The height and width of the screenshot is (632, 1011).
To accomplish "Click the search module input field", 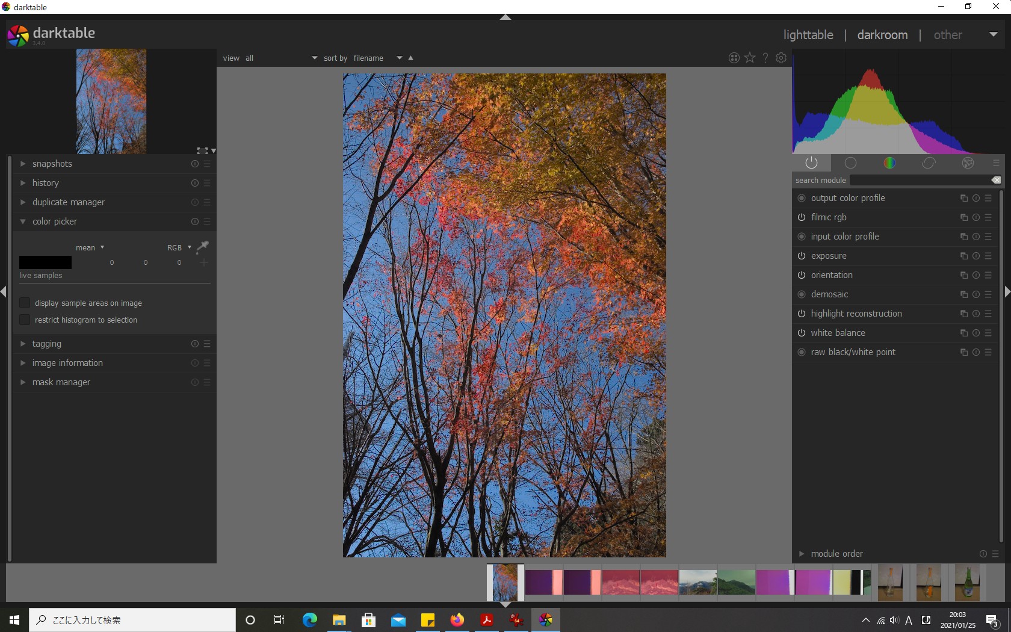I will click(x=920, y=180).
